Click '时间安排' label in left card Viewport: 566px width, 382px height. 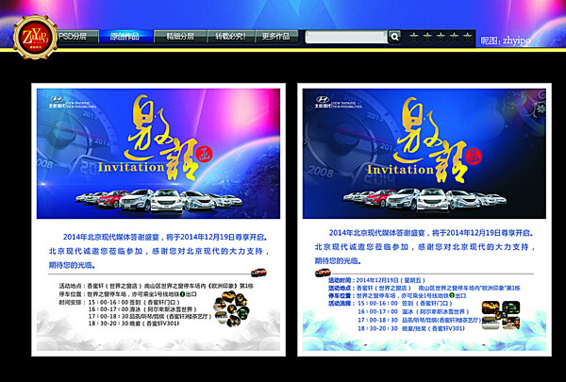pos(73,302)
